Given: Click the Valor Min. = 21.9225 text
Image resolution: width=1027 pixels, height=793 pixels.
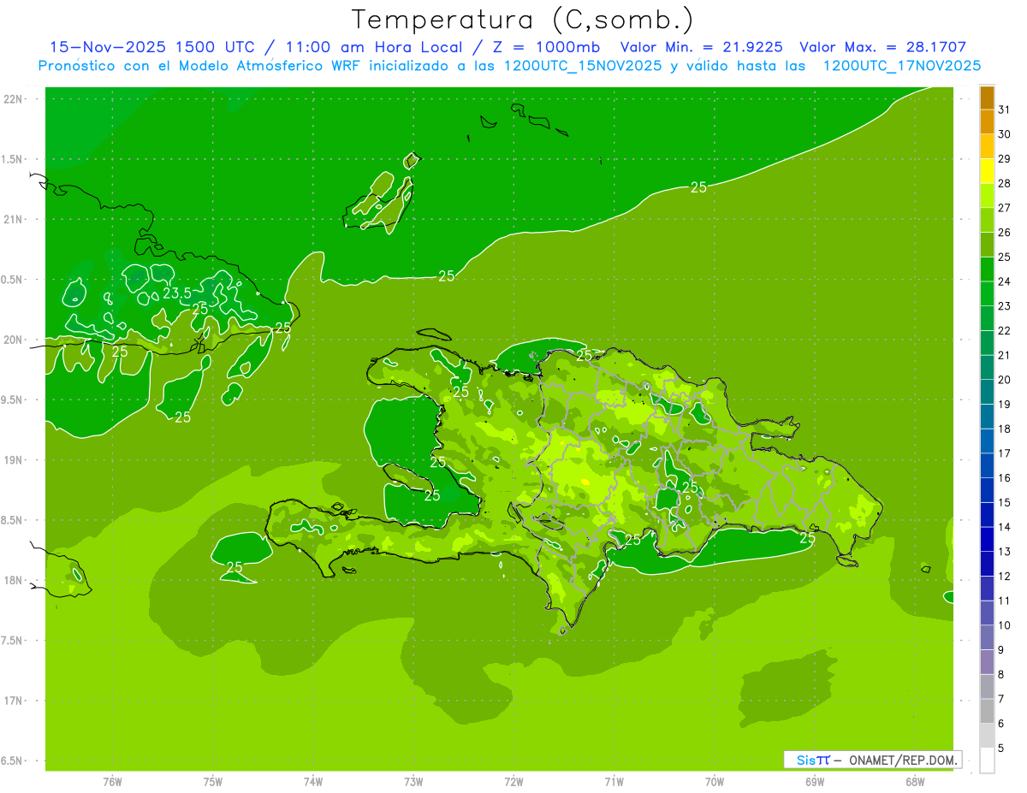Looking at the screenshot, I should click(702, 47).
